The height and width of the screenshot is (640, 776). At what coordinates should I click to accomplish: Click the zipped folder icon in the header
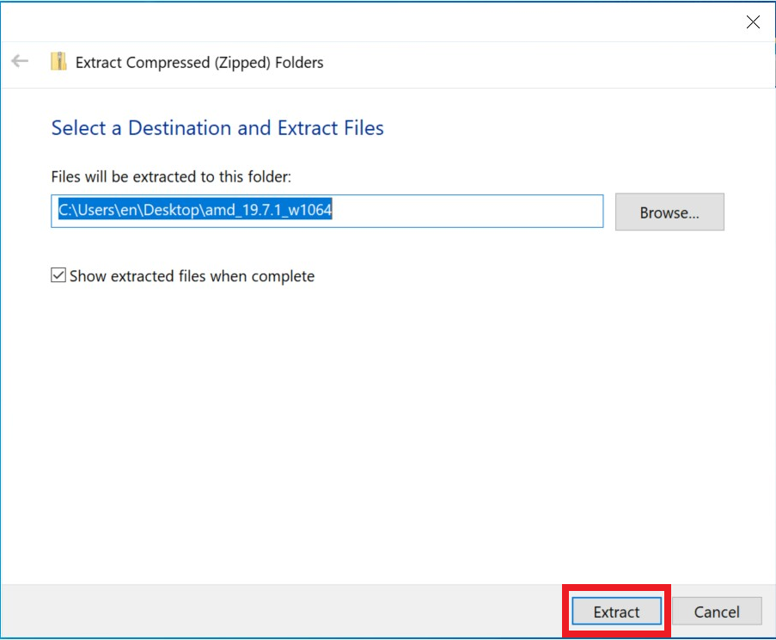pyautogui.click(x=58, y=62)
